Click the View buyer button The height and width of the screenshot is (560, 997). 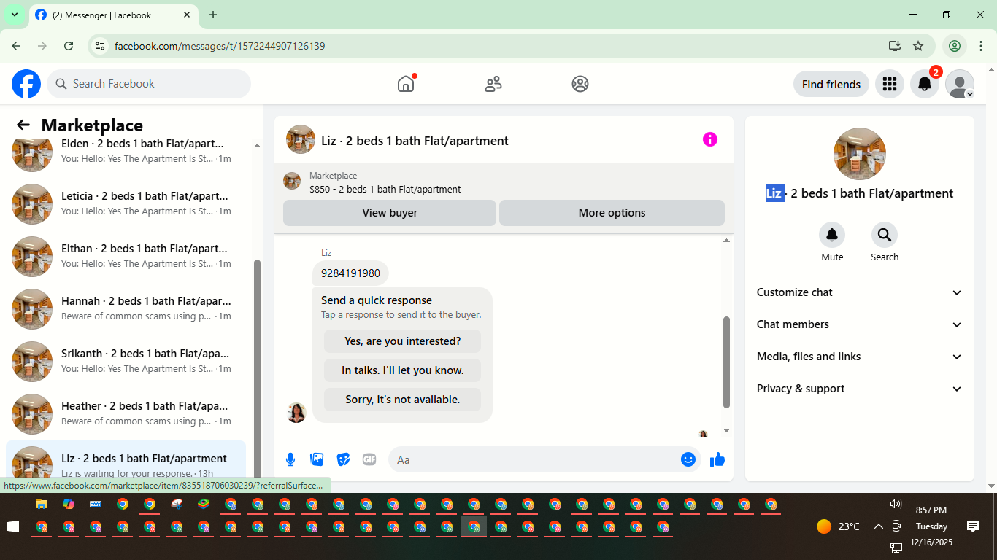390,213
